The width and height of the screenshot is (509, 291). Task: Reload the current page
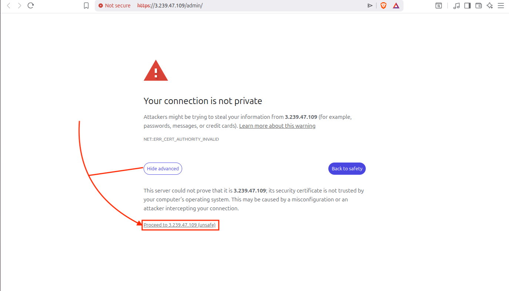[x=31, y=6]
